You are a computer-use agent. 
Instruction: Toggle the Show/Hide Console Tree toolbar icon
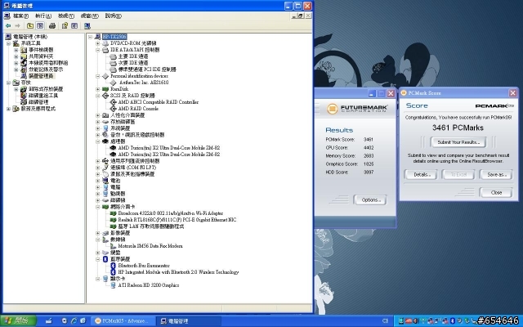[x=40, y=25]
